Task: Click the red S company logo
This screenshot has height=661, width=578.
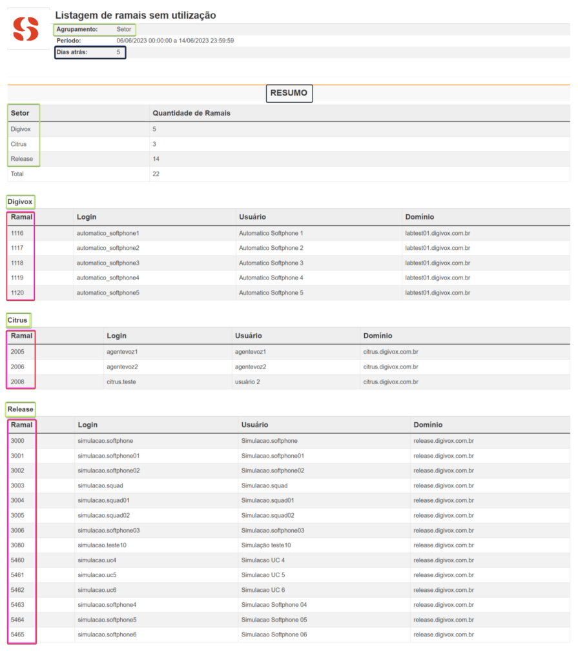Action: (x=26, y=29)
